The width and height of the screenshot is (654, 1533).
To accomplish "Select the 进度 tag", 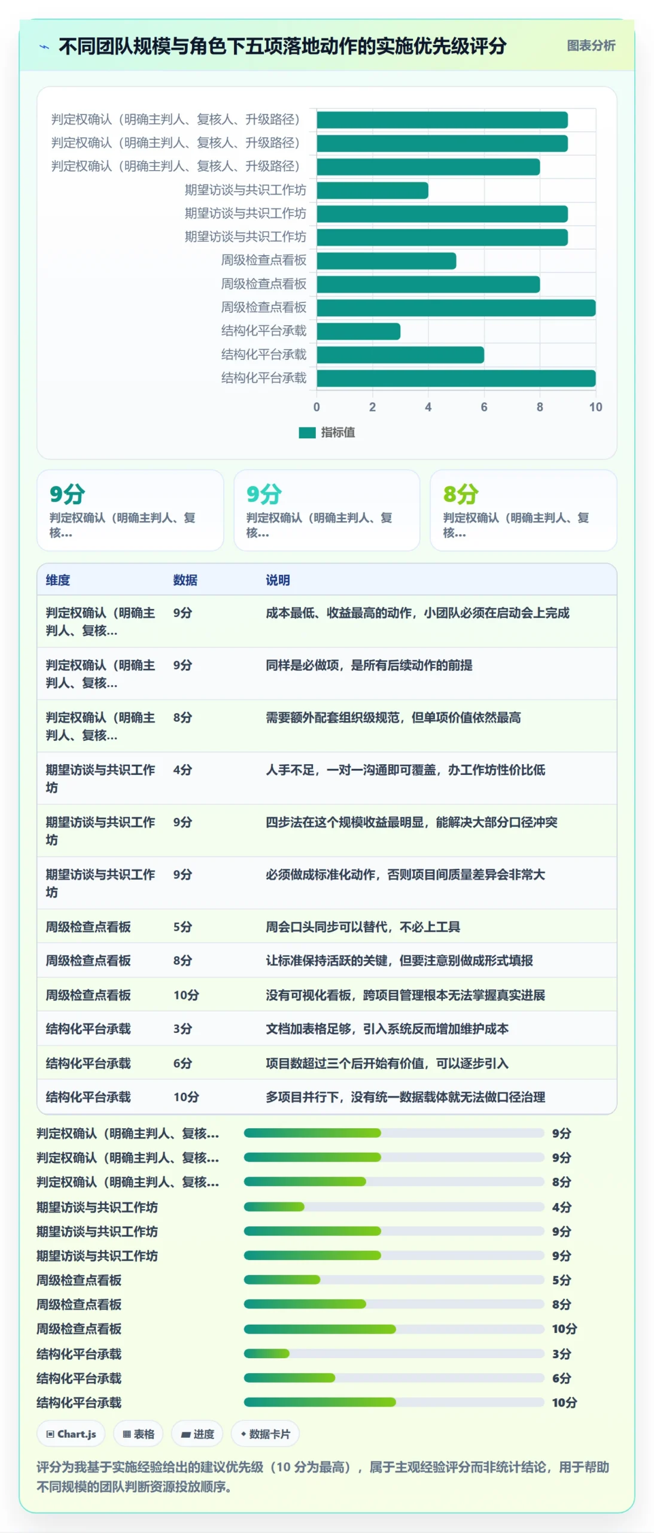I will click(x=197, y=1434).
